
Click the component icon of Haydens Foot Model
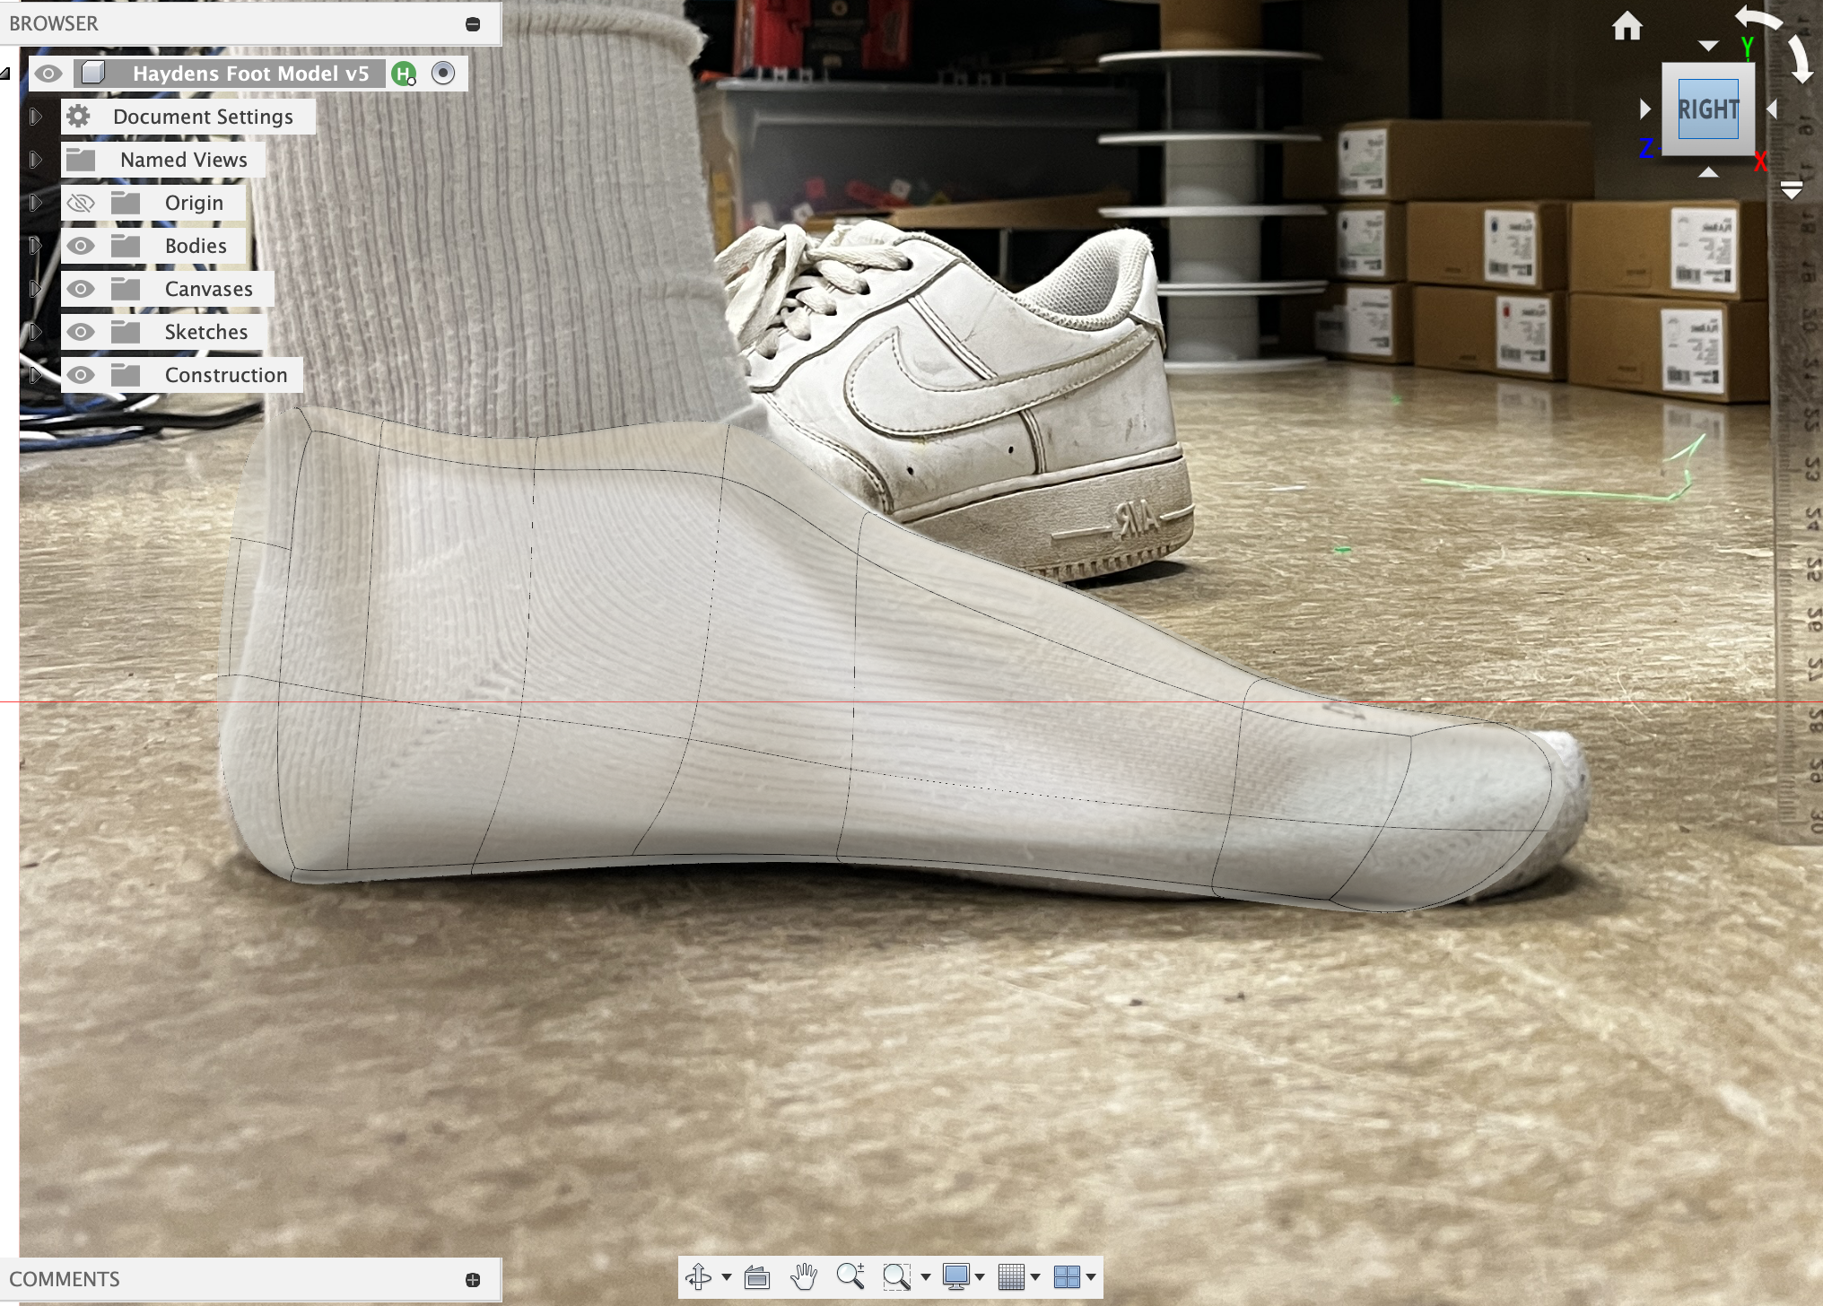(x=93, y=73)
